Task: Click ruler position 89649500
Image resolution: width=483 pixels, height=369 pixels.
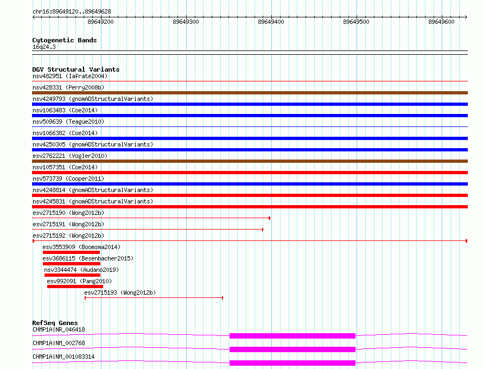Action: click(x=356, y=22)
